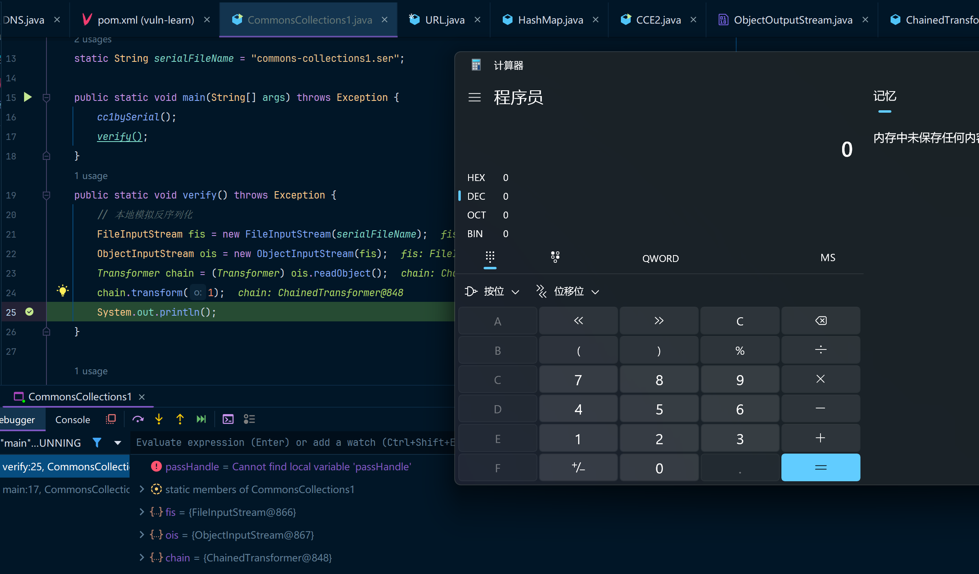Click the Step Into debugger icon
The image size is (979, 574).
(159, 419)
